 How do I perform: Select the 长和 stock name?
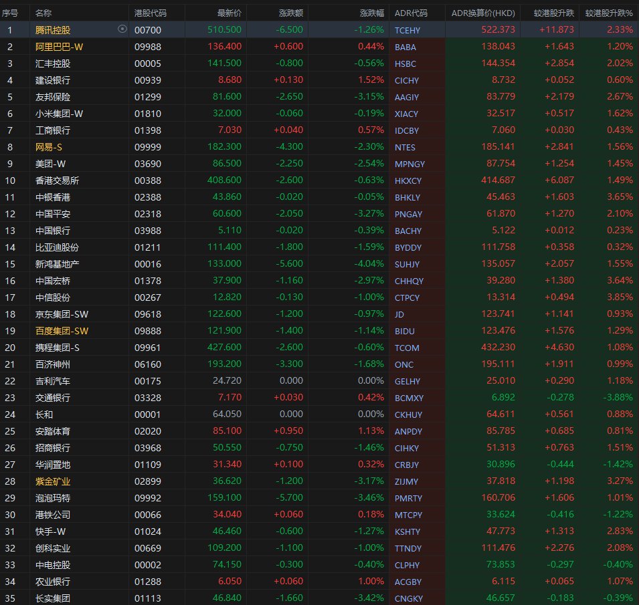coord(44,414)
